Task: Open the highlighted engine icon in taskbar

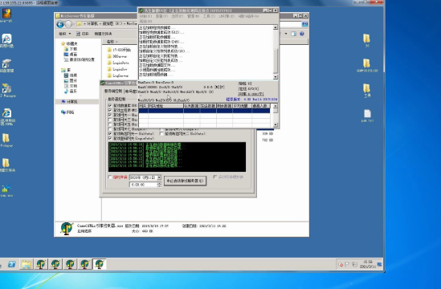Action: [x=100, y=264]
